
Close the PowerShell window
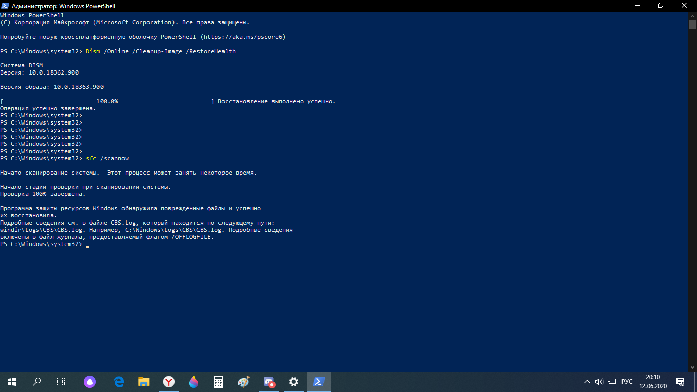click(x=684, y=6)
